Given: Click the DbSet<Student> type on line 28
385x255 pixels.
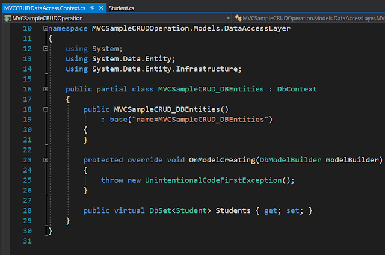Looking at the screenshot, I should pyautogui.click(x=180, y=210).
